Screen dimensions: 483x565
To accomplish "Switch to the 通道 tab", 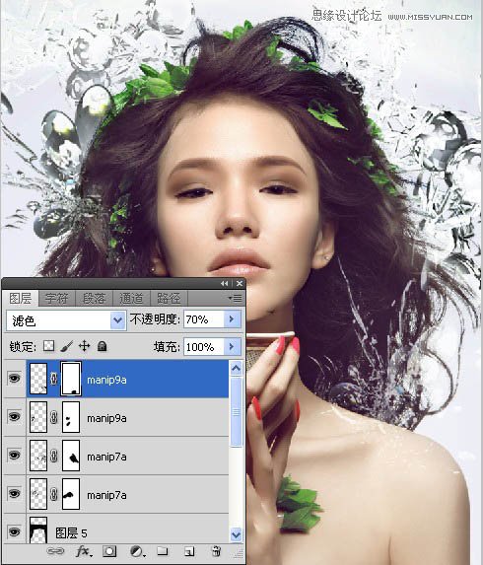I will [131, 299].
